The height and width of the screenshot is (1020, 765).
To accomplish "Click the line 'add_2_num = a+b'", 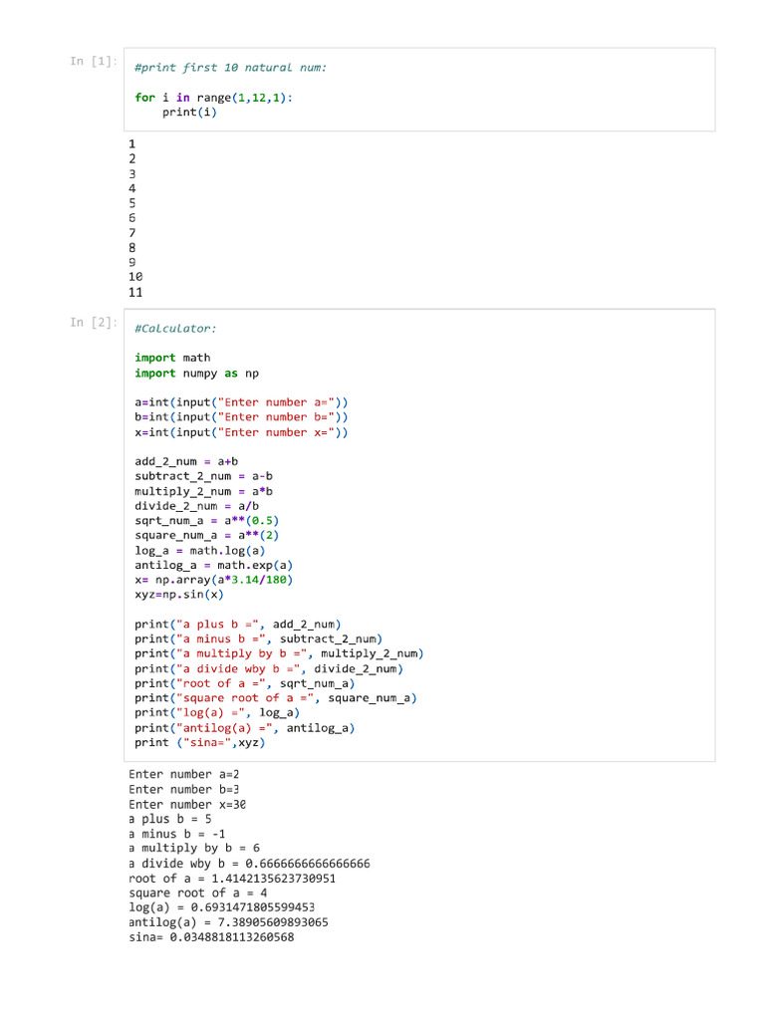I will pyautogui.click(x=186, y=461).
